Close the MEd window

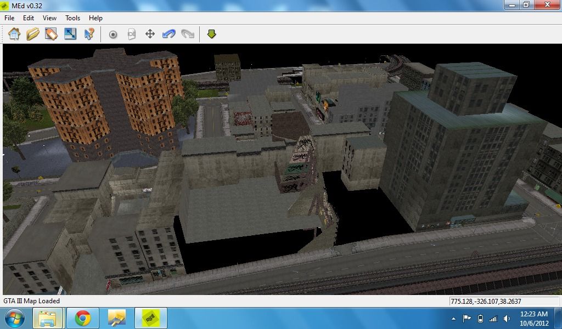pos(547,4)
